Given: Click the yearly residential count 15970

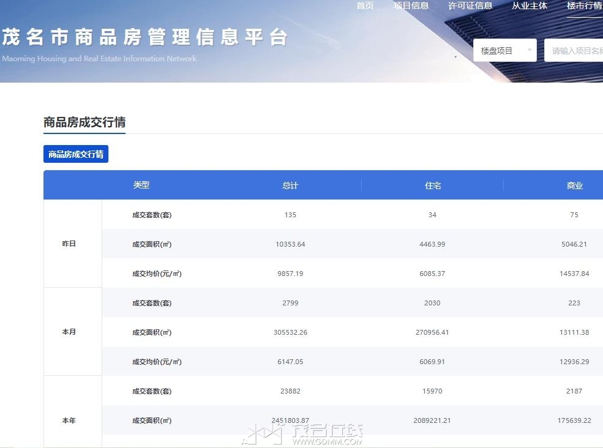Looking at the screenshot, I should (432, 391).
